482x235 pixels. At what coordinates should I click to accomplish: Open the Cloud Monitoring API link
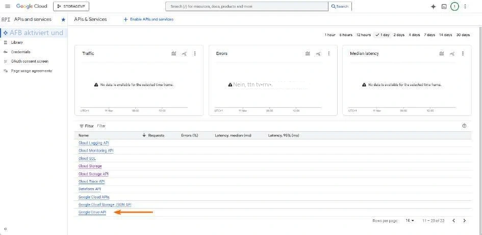[x=96, y=151]
